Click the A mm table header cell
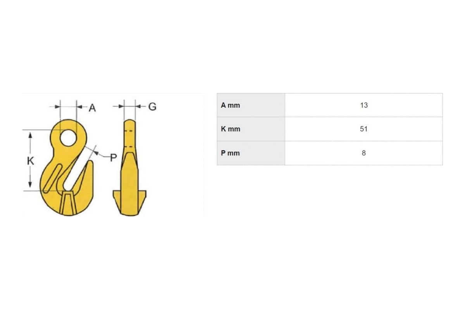Image resolution: width=465 pixels, height=310 pixels. click(x=251, y=105)
